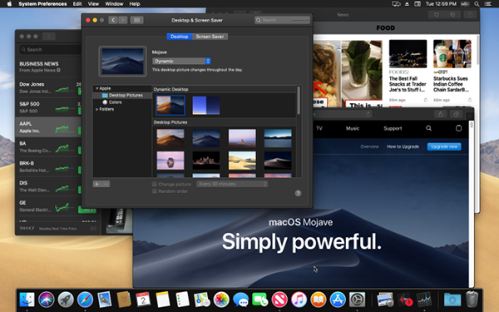Click the wallpaper list scrollbar
The image size is (499, 312).
(x=299, y=101)
